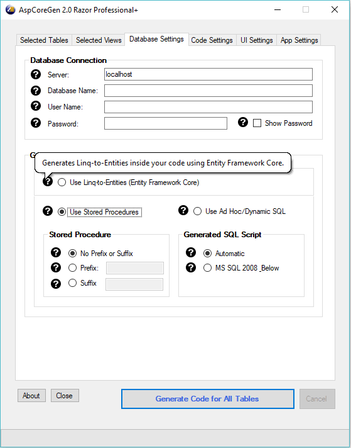Screen dimensions: 351x448
Task: Select Automatic generated SQL script option
Action: pyautogui.click(x=207, y=254)
